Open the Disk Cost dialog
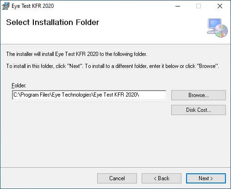Image resolution: width=231 pixels, height=189 pixels. pos(199,110)
